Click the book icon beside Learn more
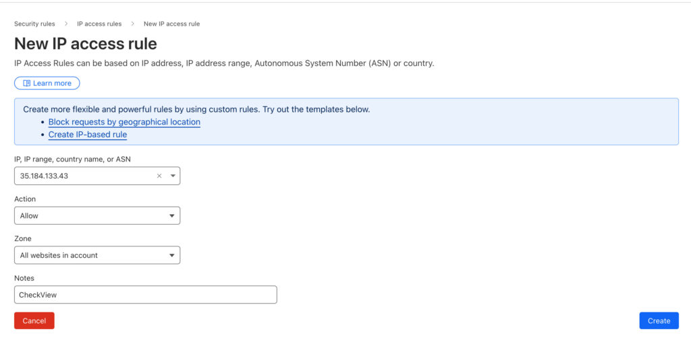 click(26, 83)
